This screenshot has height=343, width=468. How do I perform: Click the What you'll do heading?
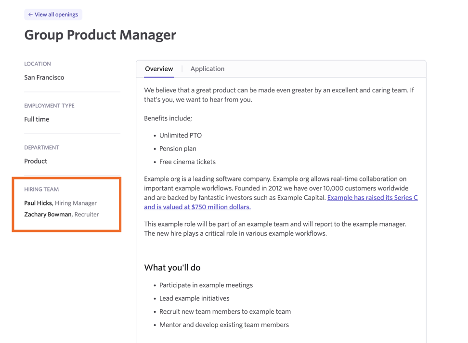pos(172,267)
